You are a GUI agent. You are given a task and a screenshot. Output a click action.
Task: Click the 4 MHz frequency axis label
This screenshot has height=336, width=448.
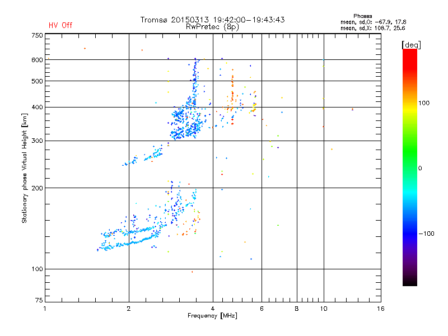coord(213,309)
